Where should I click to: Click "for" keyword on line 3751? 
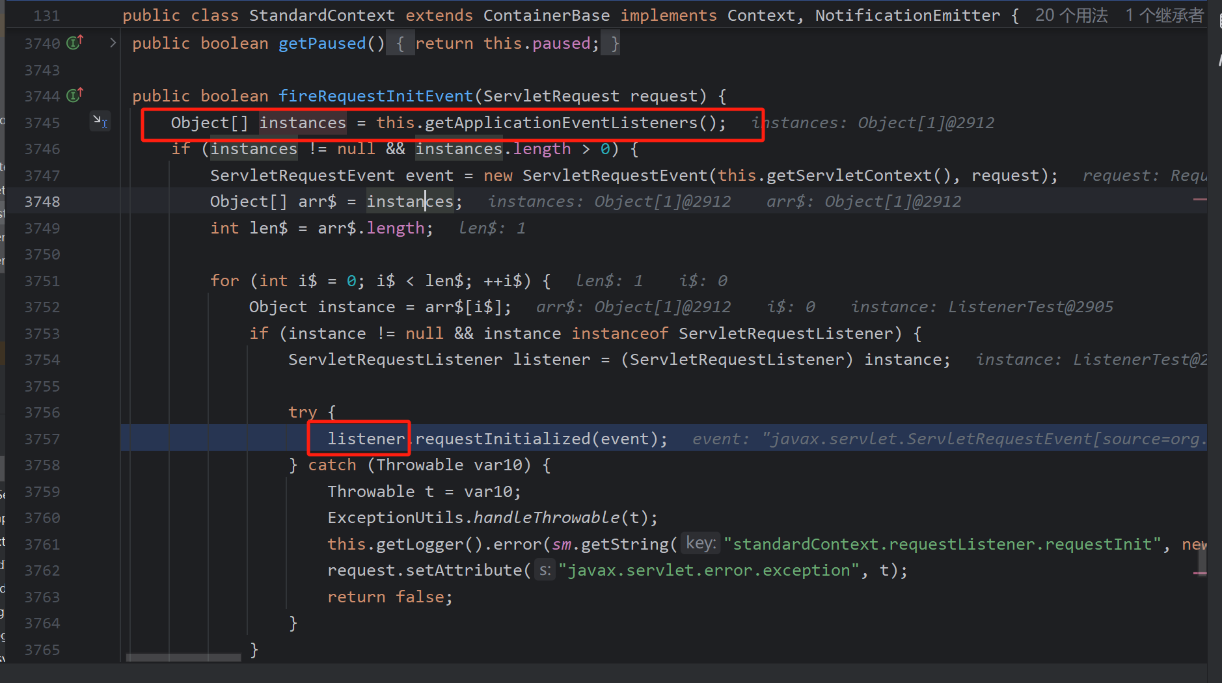click(x=224, y=281)
